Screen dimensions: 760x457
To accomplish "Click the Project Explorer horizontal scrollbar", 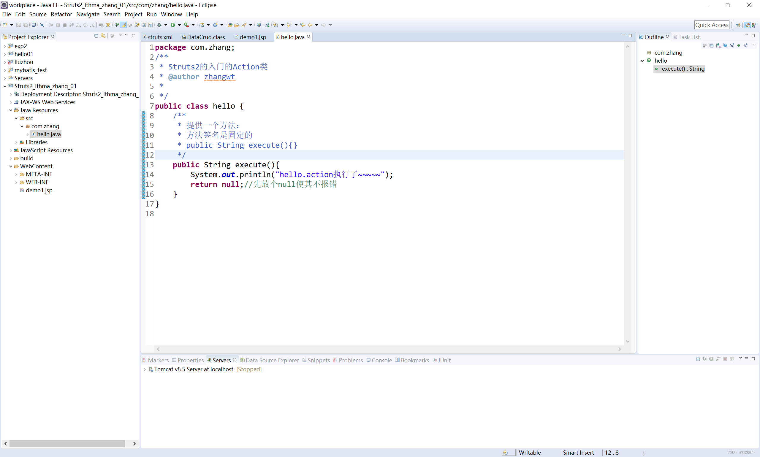I will coord(67,444).
